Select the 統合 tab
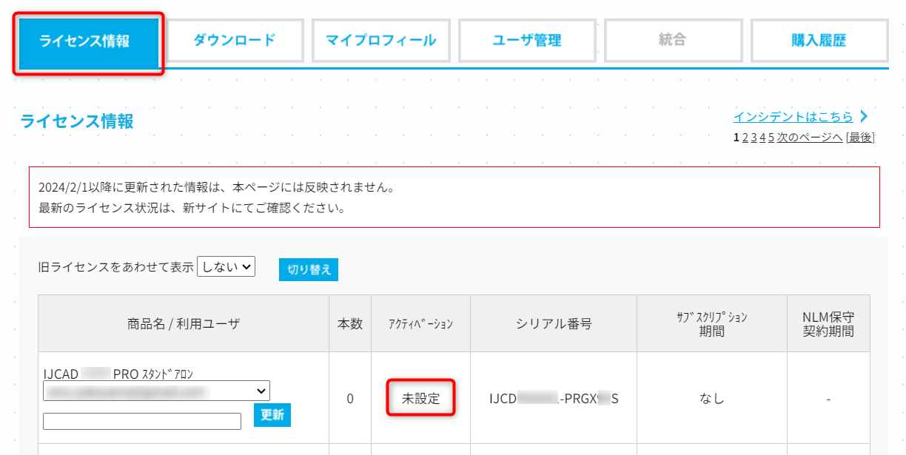 673,40
